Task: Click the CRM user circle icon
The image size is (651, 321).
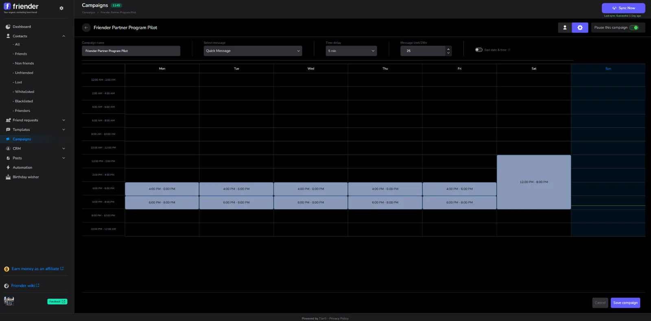Action: pyautogui.click(x=8, y=148)
